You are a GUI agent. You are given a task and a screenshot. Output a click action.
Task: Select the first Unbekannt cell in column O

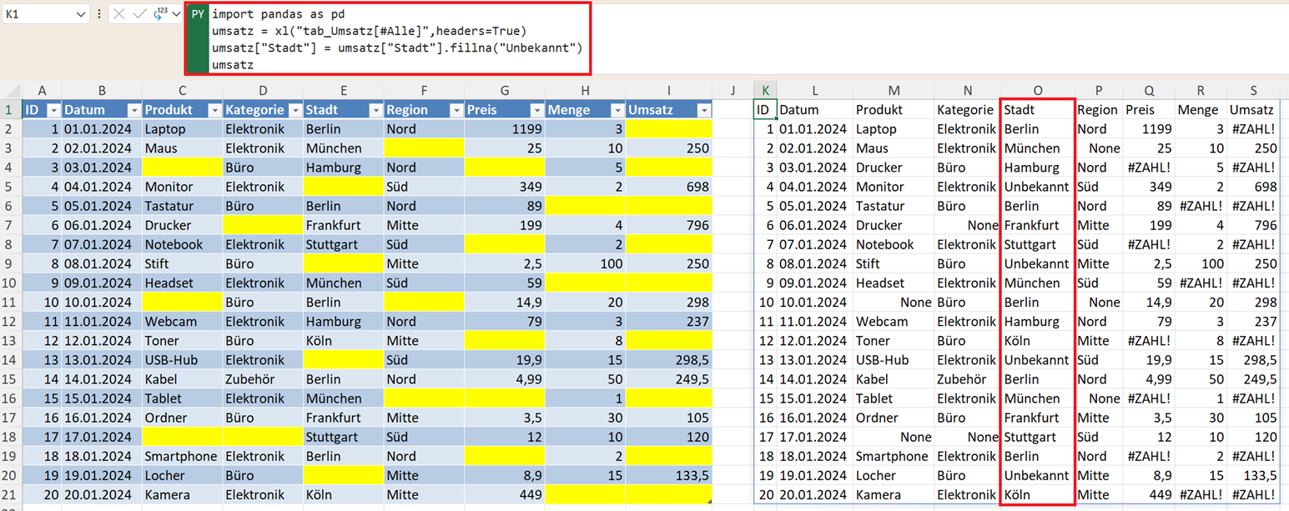click(1036, 187)
